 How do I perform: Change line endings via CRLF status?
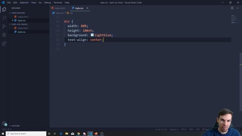pos(191,129)
